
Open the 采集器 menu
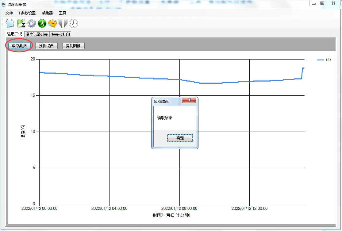47,13
